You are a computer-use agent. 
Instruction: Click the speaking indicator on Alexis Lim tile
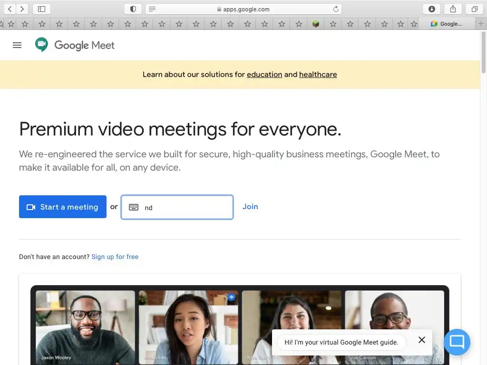coord(232,297)
